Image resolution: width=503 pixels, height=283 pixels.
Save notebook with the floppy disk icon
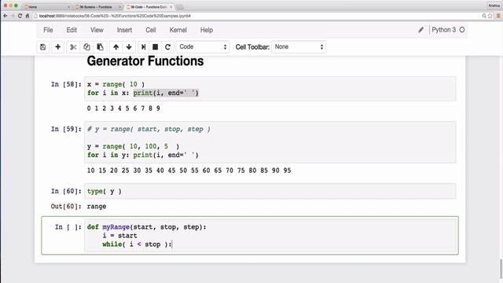42,47
